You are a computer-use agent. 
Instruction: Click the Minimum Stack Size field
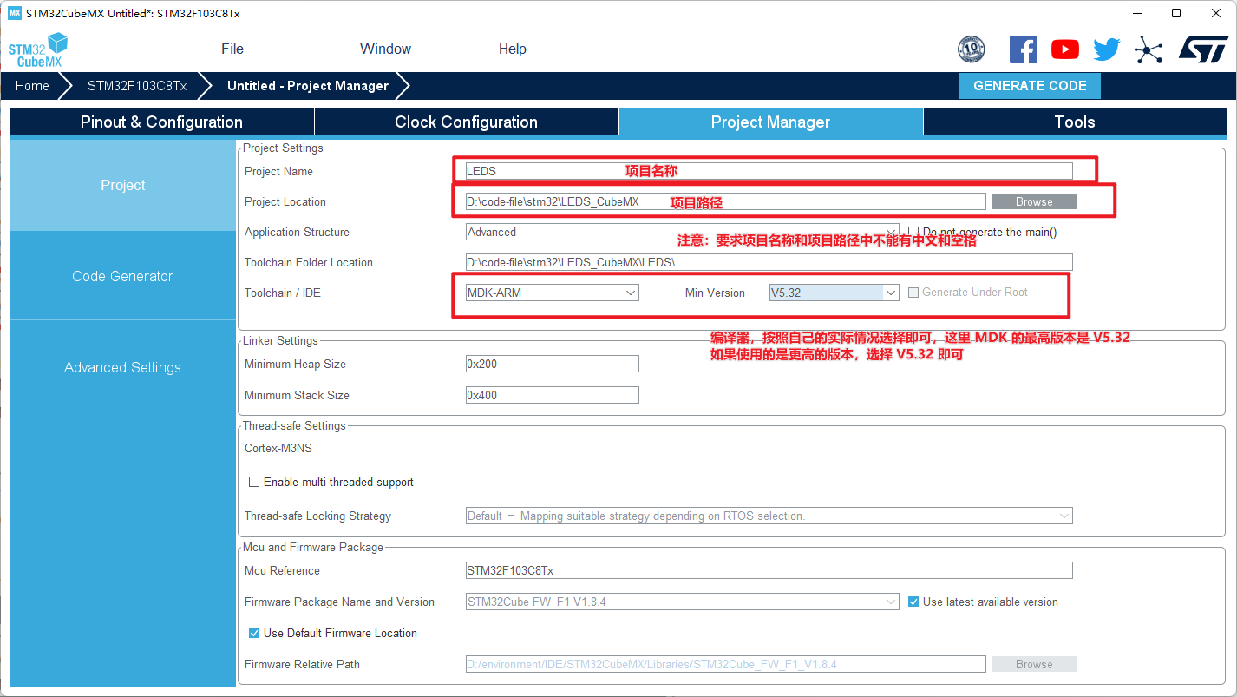(x=552, y=395)
